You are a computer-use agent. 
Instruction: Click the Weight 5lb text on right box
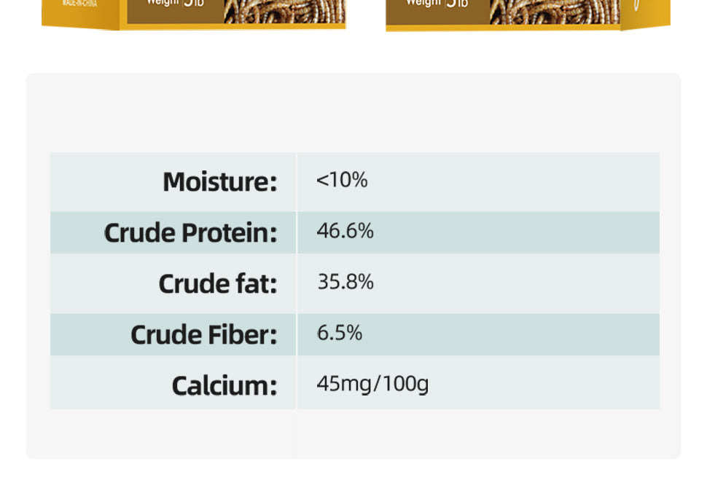(x=437, y=4)
